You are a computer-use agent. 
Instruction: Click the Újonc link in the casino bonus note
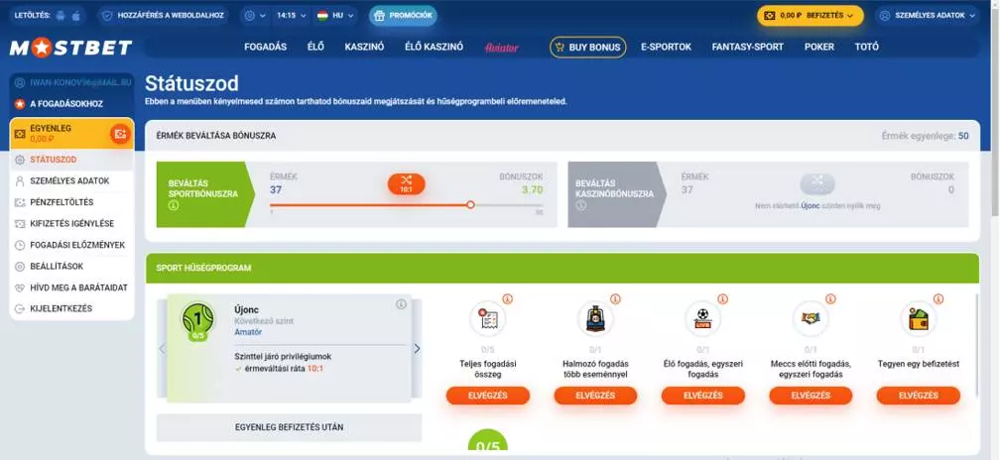pos(810,206)
